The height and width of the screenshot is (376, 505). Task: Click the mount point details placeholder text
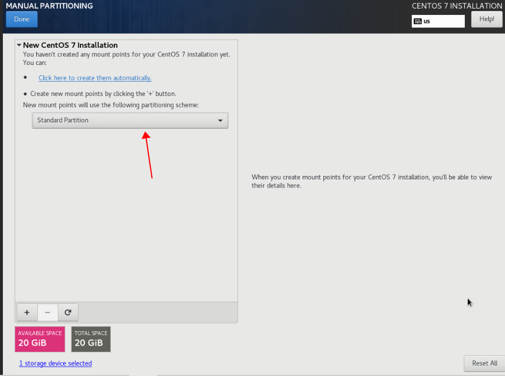click(x=372, y=181)
